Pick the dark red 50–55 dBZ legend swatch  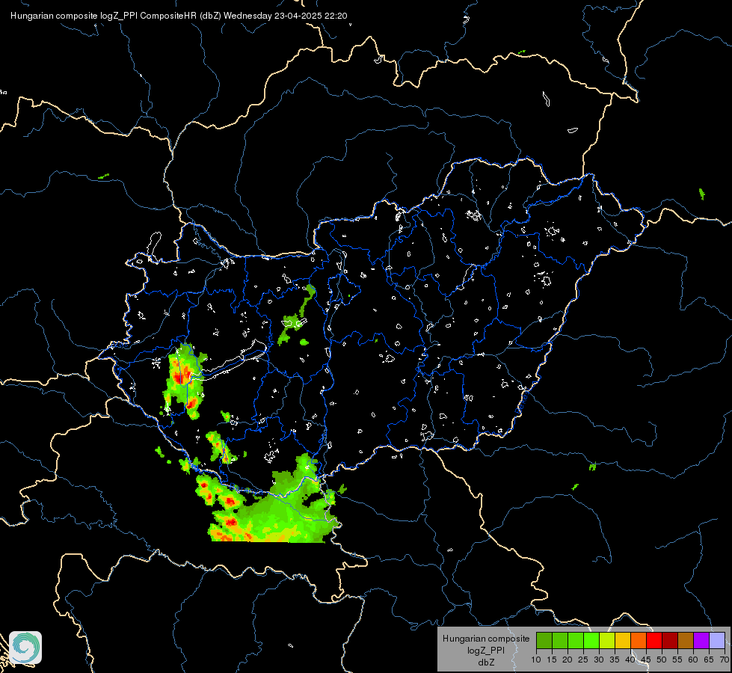coord(670,640)
